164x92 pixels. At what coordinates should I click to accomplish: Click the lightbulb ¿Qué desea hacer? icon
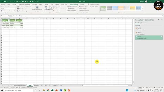(88, 4)
